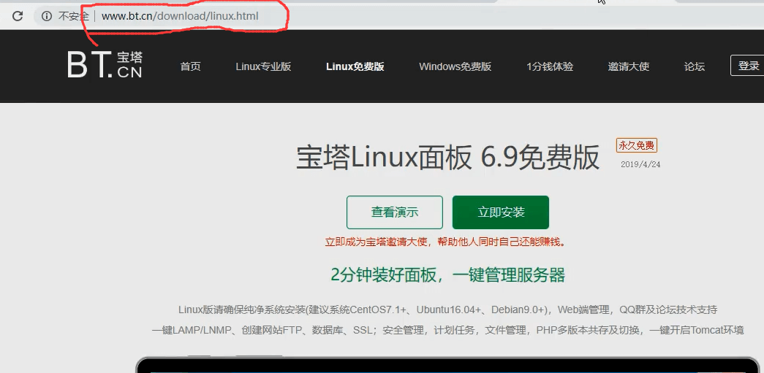Screen dimensions: 764x373
Task: Click the 查看演示 demo button
Action: tap(395, 212)
